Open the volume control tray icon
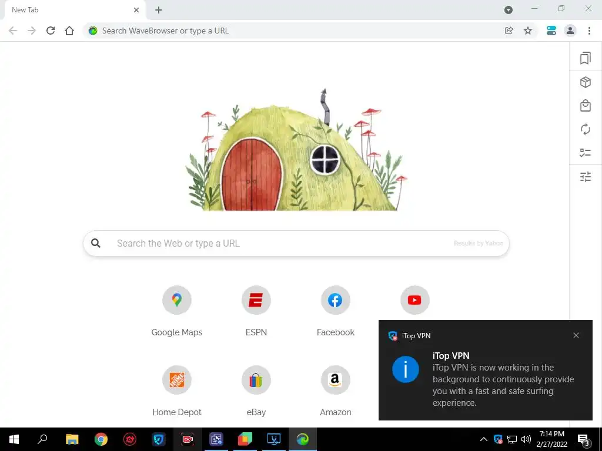Screen dimensions: 602x451 pyautogui.click(x=526, y=439)
